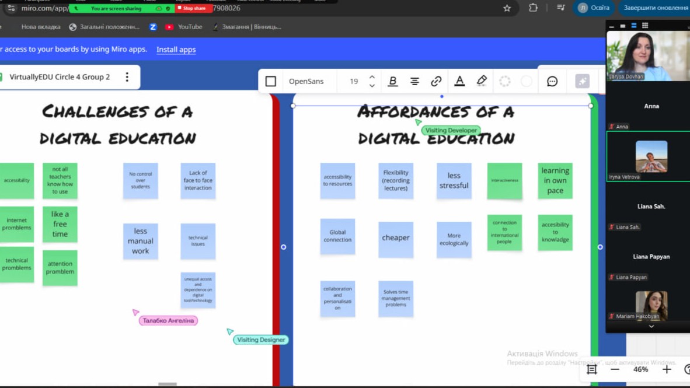
Task: Click the Install apps link
Action: click(176, 50)
